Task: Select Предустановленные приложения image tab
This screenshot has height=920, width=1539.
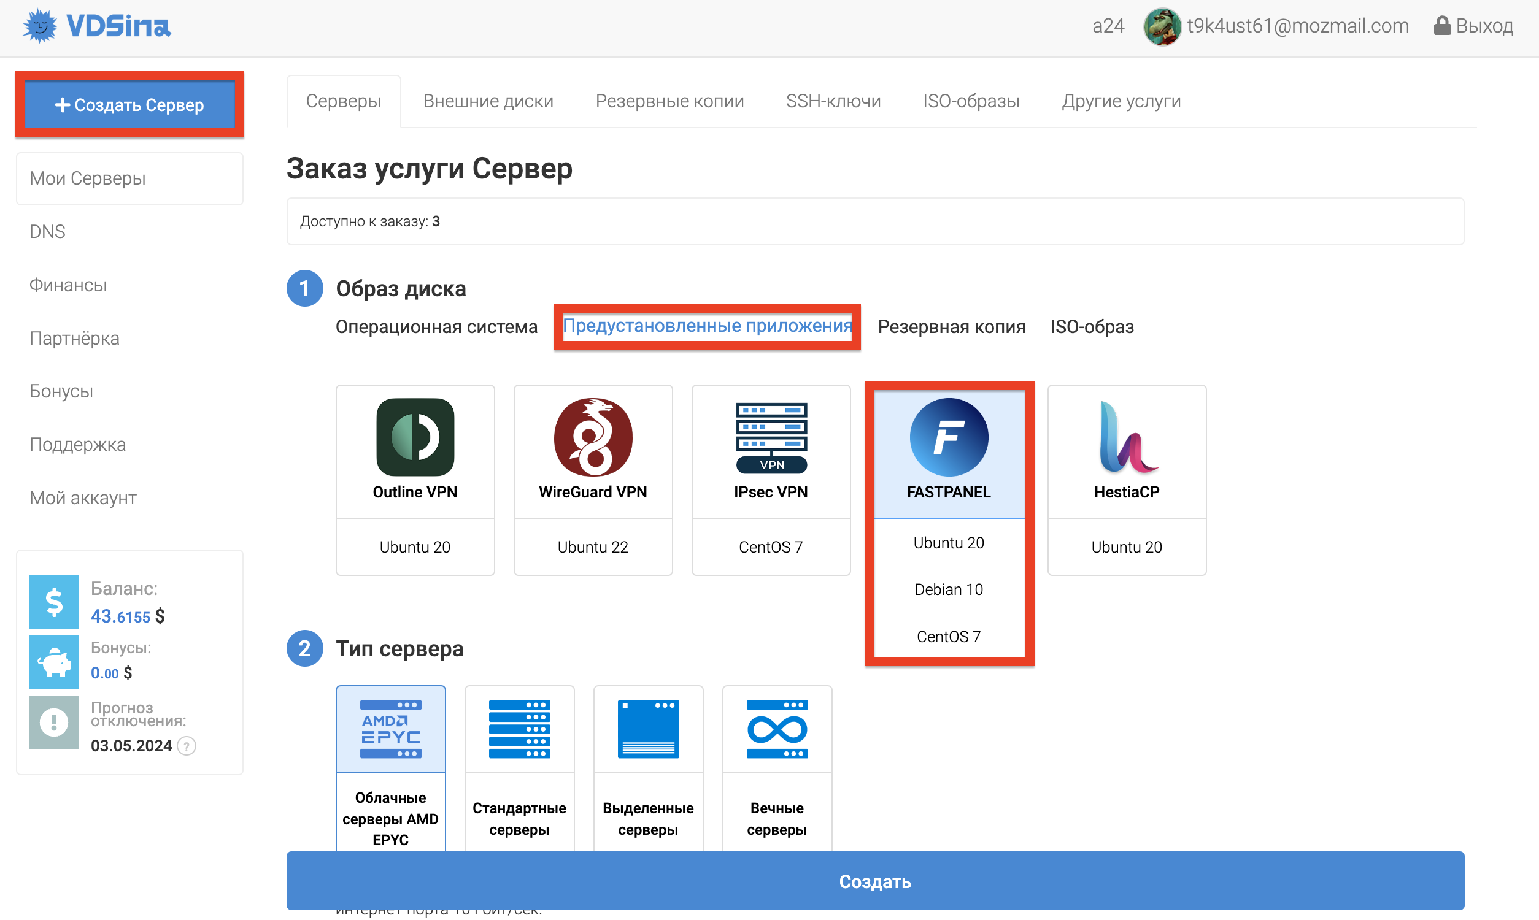Action: [x=707, y=326]
